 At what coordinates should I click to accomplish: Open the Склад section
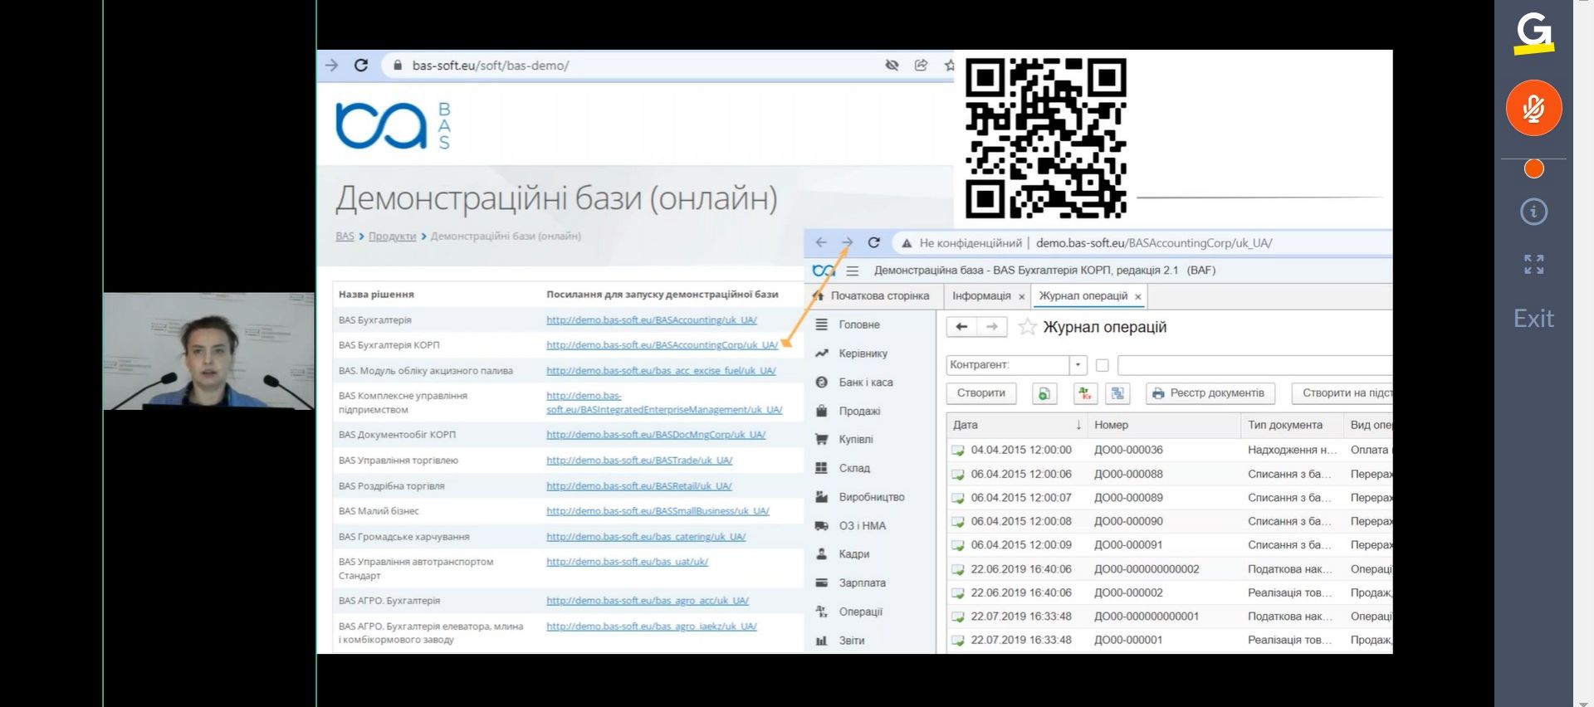click(854, 468)
